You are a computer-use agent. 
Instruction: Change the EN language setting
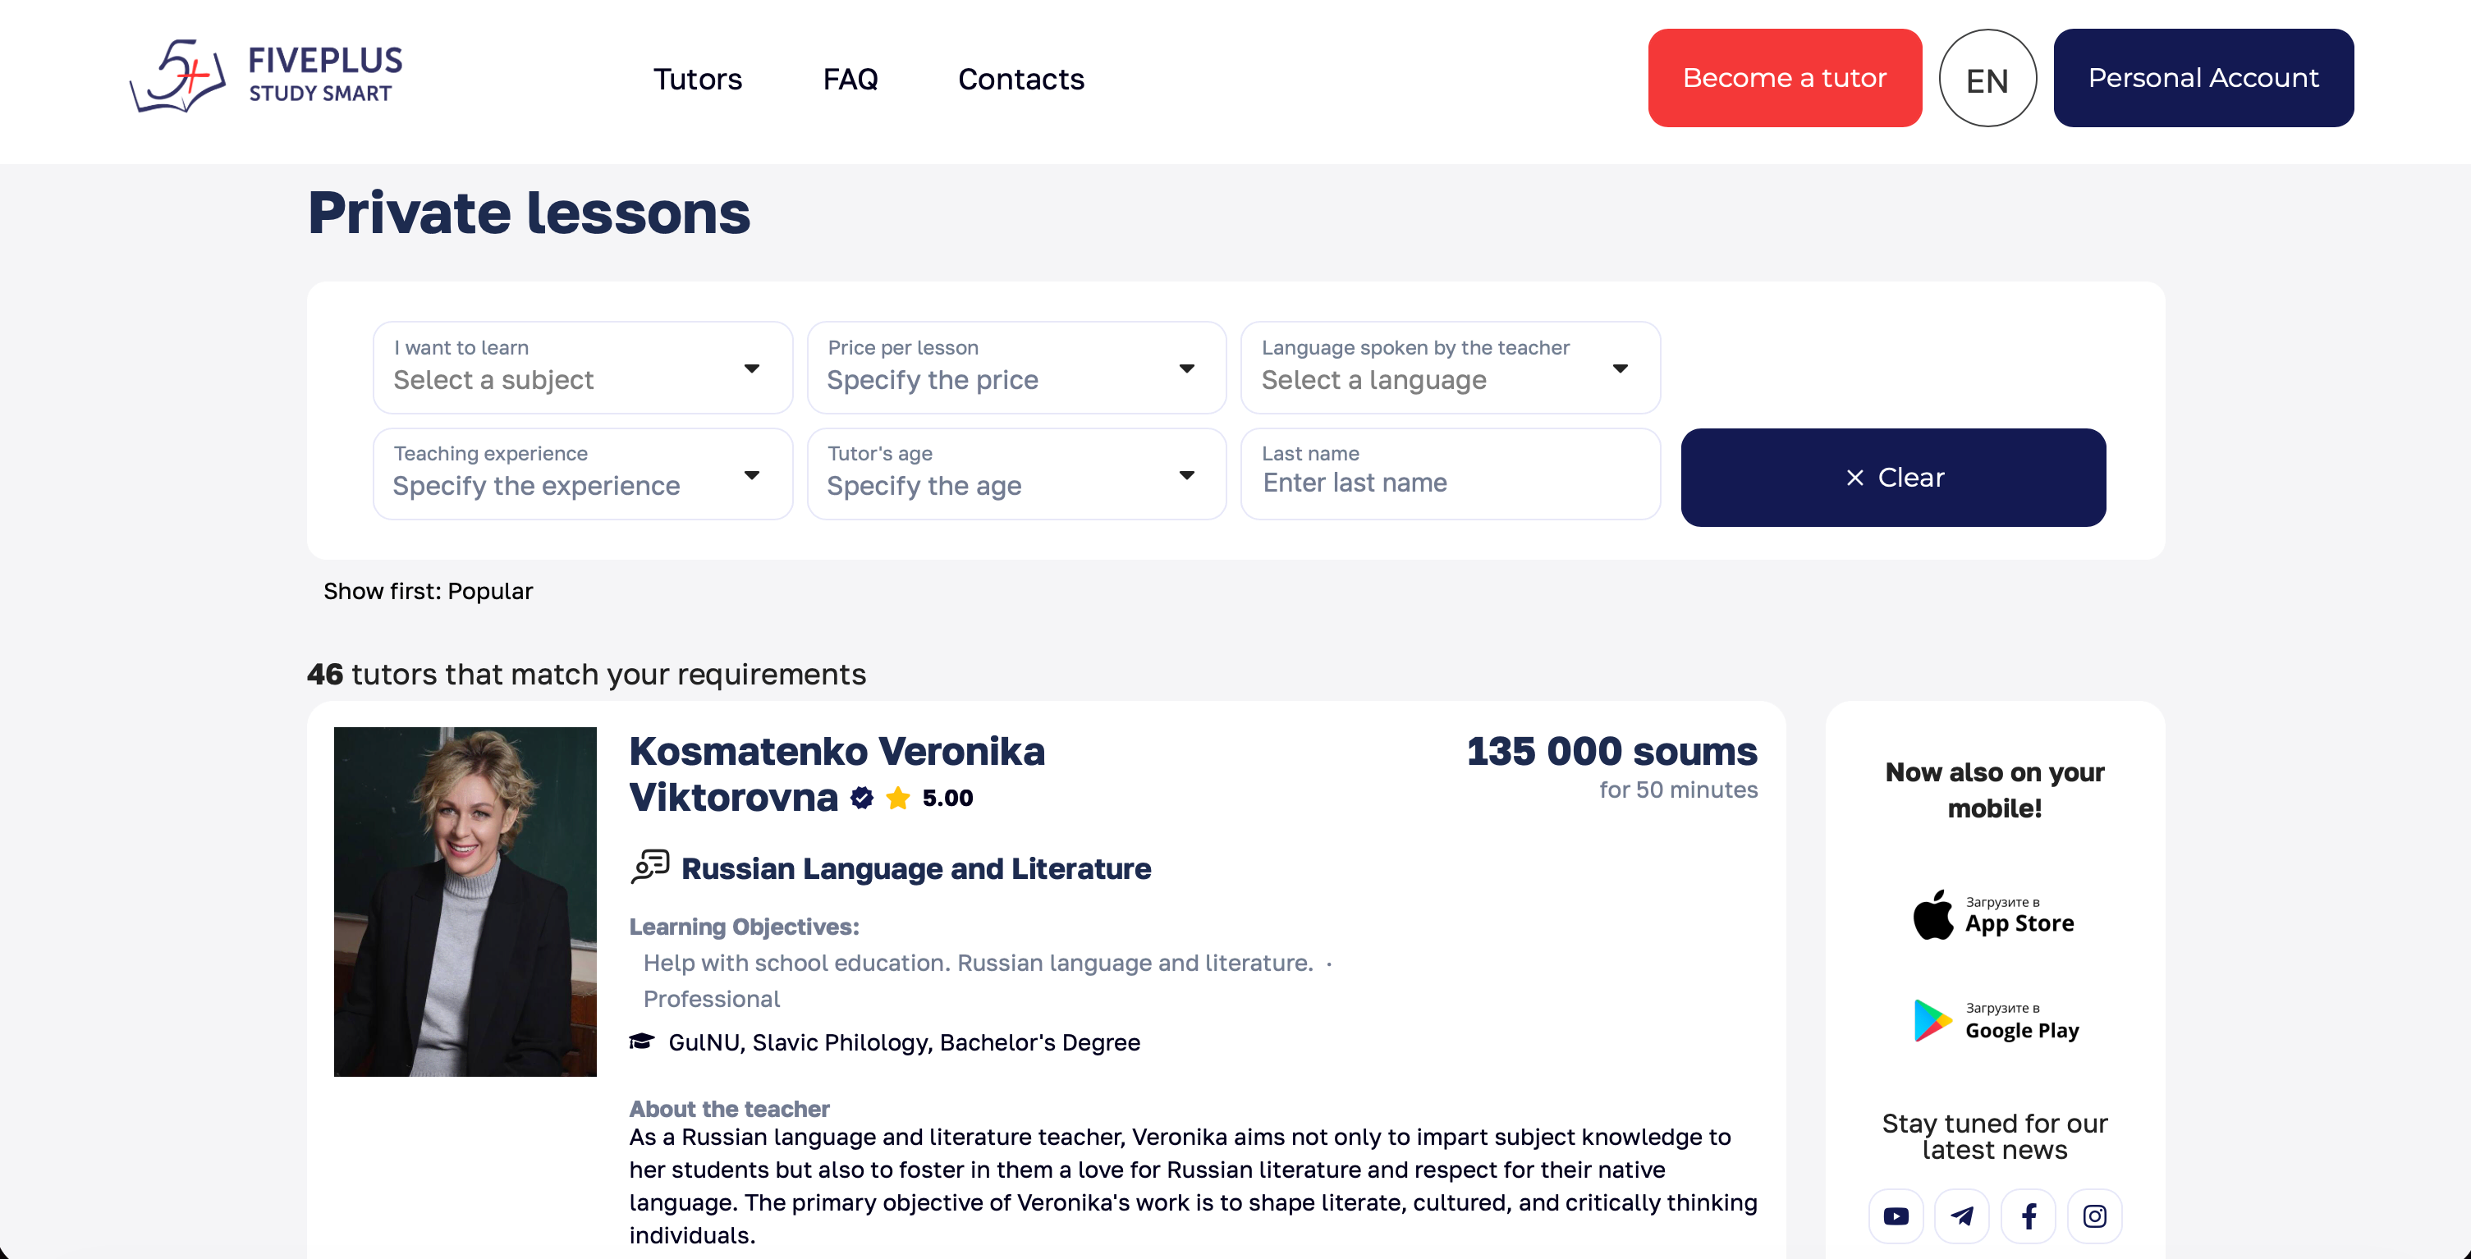[x=1987, y=78]
